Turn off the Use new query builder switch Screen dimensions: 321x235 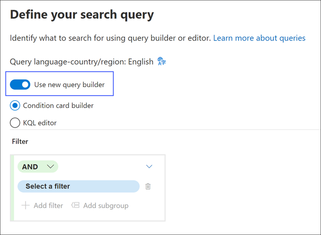click(20, 84)
